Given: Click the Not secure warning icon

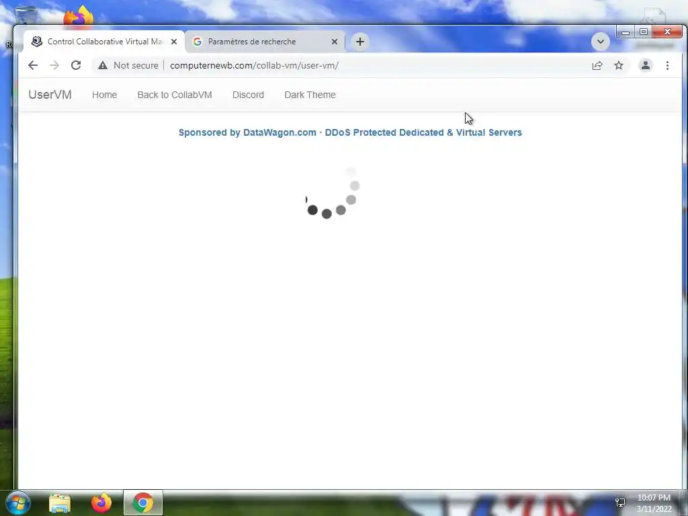Looking at the screenshot, I should point(103,65).
